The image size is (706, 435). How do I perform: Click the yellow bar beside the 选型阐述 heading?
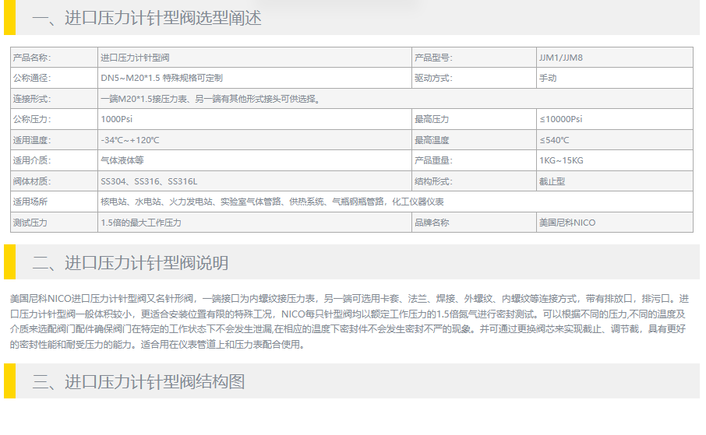[x=9, y=18]
